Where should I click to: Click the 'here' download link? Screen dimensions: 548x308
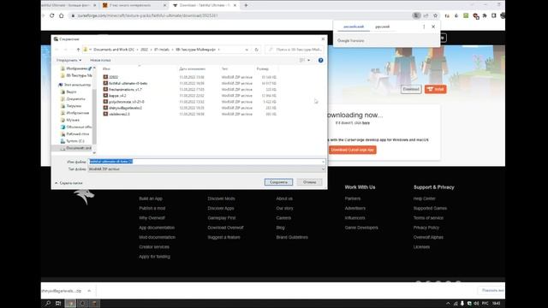(366, 123)
